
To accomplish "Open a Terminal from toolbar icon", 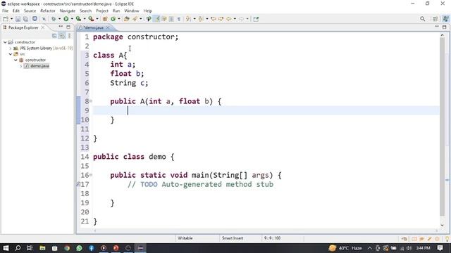I will click(35, 19).
